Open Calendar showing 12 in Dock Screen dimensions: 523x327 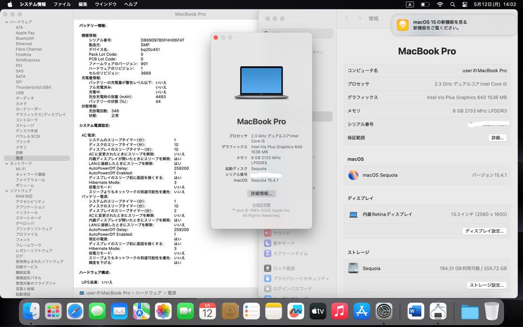coord(207,311)
